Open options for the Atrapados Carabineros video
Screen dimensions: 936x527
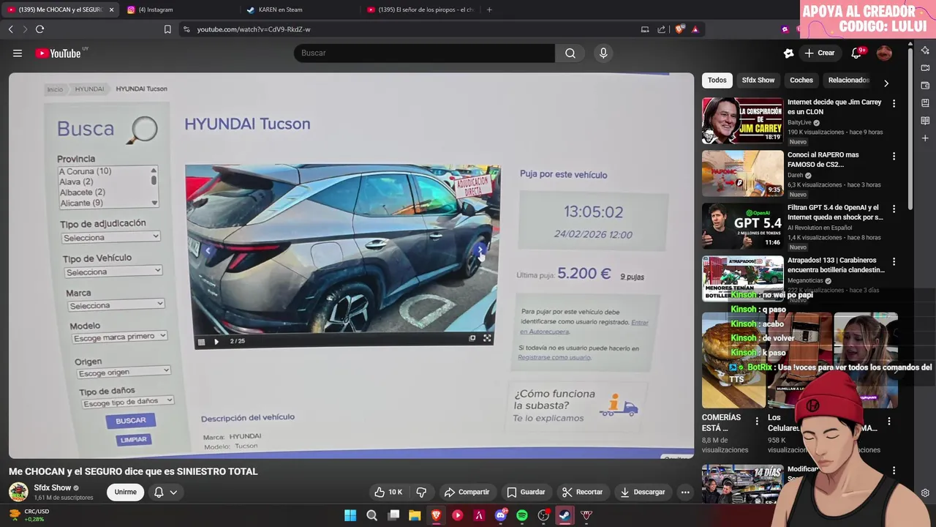point(894,261)
